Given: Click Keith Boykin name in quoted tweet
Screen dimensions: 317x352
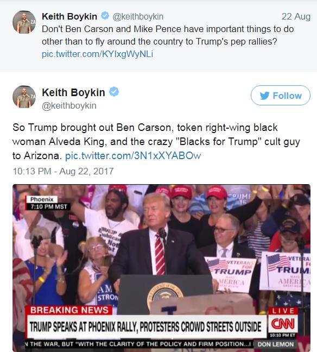Looking at the screenshot, I should click(69, 16).
